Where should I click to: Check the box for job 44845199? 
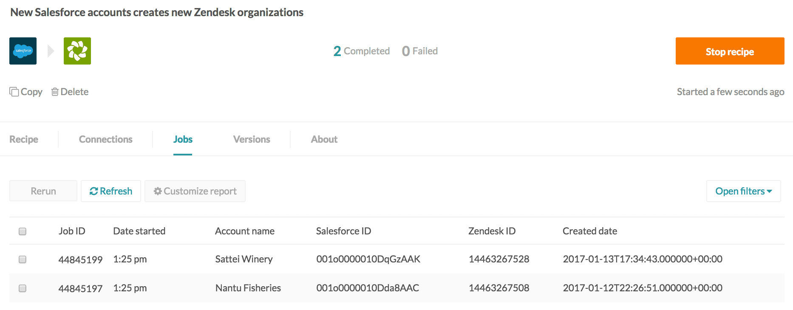[x=23, y=259]
